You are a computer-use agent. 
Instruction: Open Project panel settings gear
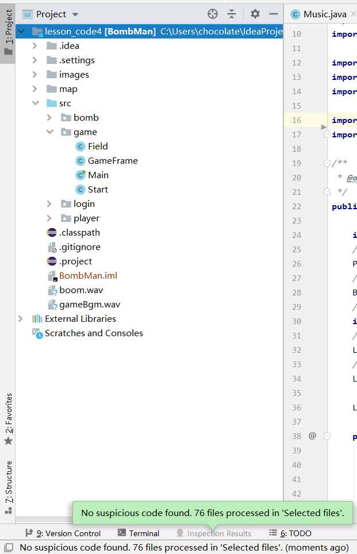point(255,14)
